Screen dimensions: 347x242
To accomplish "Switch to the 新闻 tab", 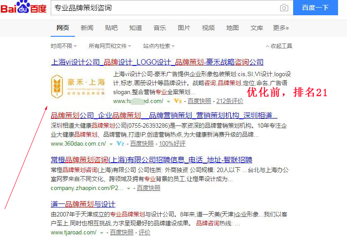I will pos(87,28).
